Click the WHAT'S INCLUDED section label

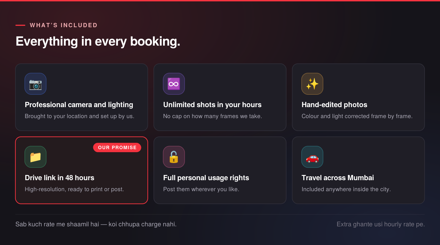tap(64, 25)
